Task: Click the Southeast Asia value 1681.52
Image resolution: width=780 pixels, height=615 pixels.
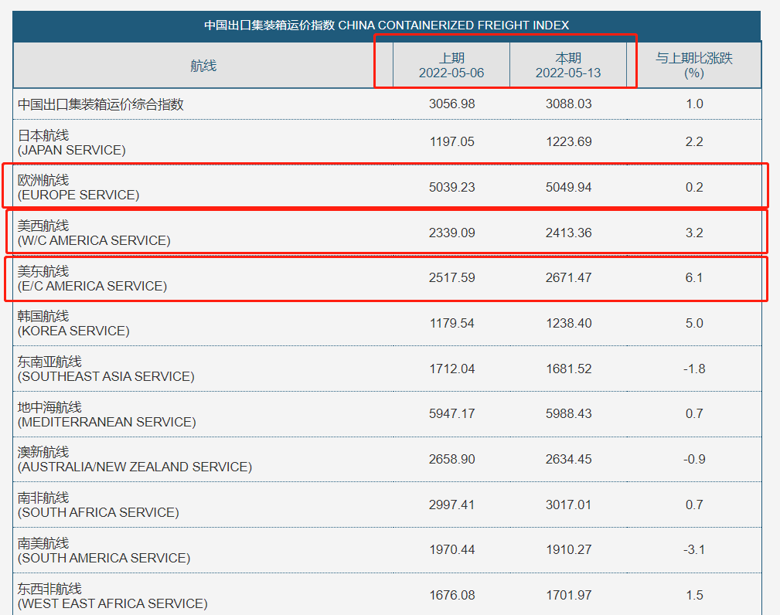Action: 569,369
